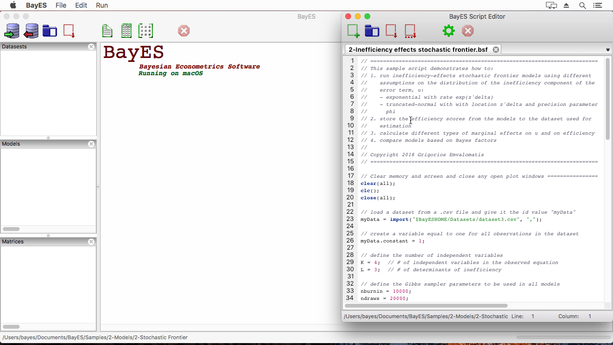Click the screen mirroring icon in menu bar
The width and height of the screenshot is (613, 345).
(551, 5)
